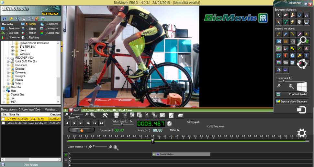The image size is (314, 167).
Task: Select the text 'A' insert tool
Action: pyautogui.click(x=306, y=34)
